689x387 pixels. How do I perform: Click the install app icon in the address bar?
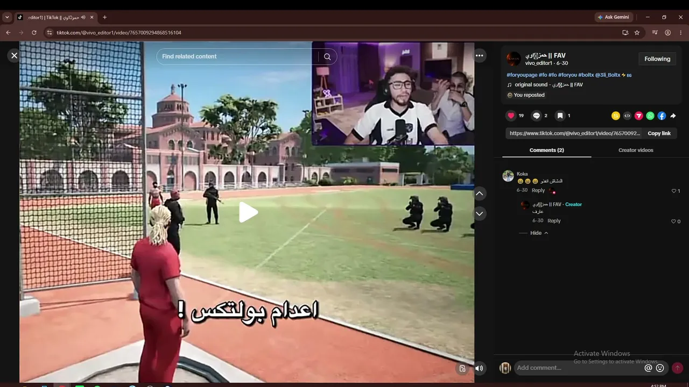(x=625, y=33)
